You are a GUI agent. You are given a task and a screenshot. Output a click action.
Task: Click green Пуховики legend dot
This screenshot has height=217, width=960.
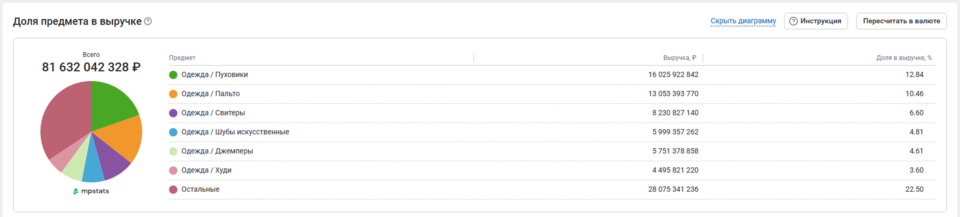pyautogui.click(x=173, y=75)
